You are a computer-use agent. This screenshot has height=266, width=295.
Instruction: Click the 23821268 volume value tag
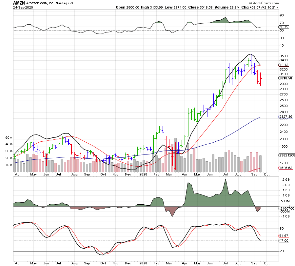pos(286,156)
